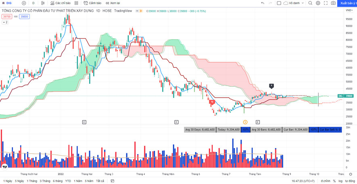Expand the collapsed indicators legend showing 2
357x184 pixels.
[x=5, y=22]
